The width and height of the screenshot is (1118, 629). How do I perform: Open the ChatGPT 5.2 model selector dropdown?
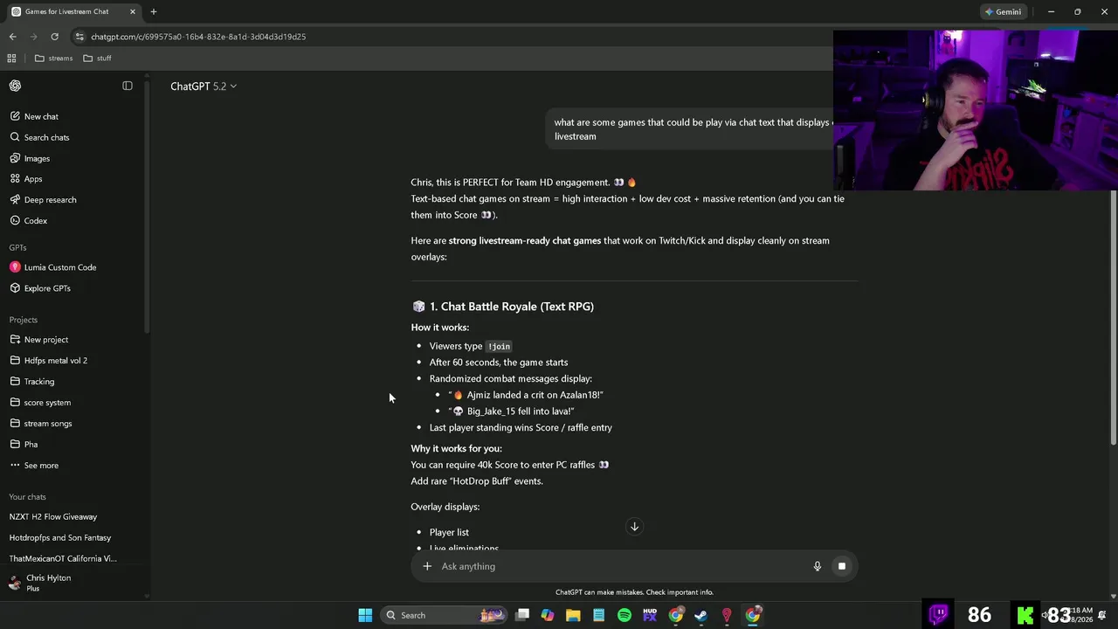[x=204, y=86]
